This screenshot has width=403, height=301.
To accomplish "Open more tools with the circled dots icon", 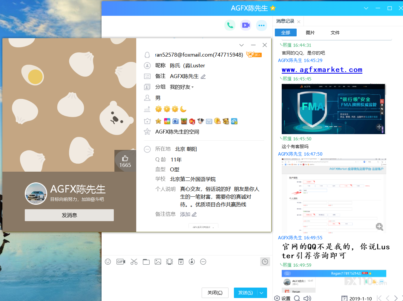I will coord(203,262).
